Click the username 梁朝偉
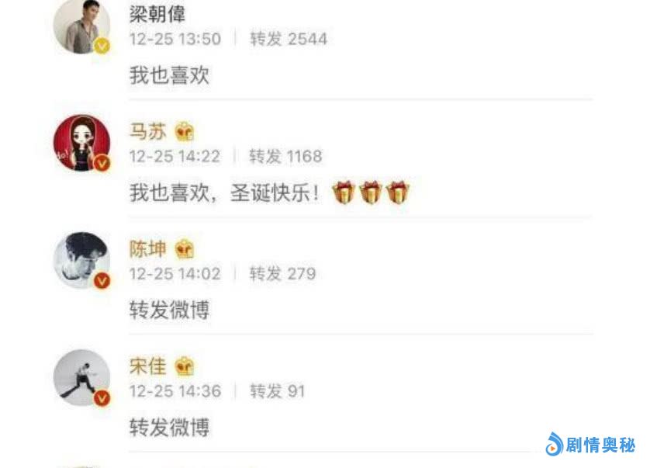The image size is (657, 468). pyautogui.click(x=157, y=15)
